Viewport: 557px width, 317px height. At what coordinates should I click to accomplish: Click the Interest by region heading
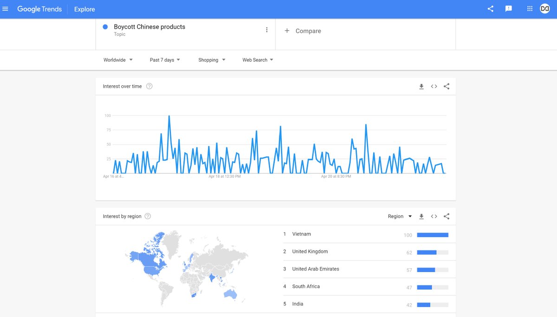(x=122, y=216)
